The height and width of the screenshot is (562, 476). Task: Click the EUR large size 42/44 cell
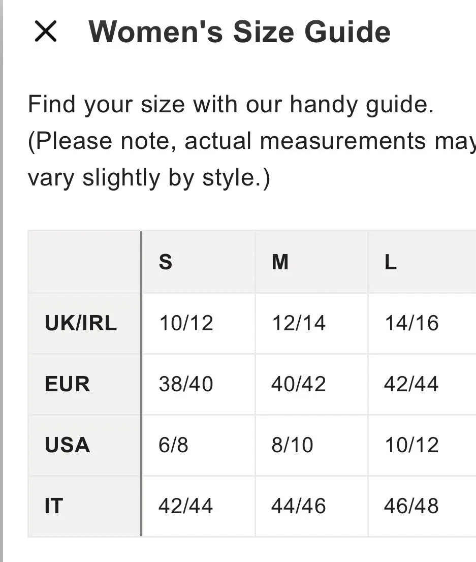pyautogui.click(x=411, y=384)
